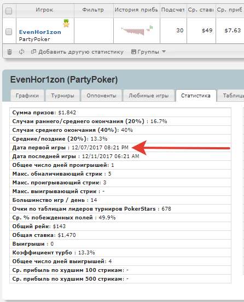Click the trash delete icon
Screen dimensions: 244x302
(9, 52)
